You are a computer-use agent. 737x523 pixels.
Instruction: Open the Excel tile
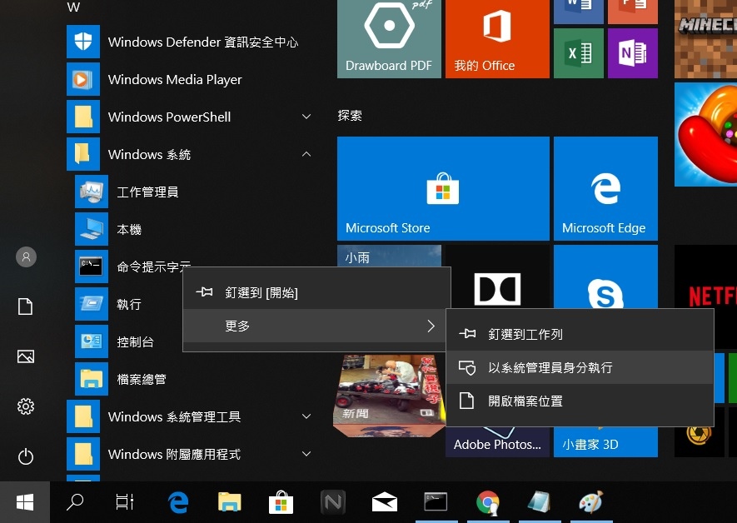(579, 53)
